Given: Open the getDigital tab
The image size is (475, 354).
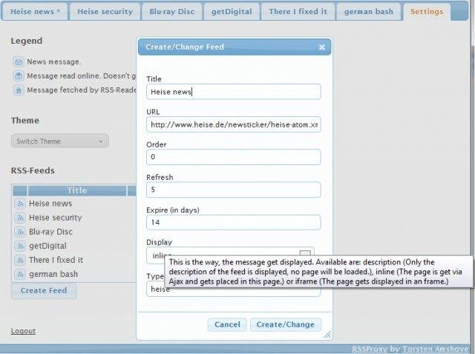Looking at the screenshot, I should 232,12.
